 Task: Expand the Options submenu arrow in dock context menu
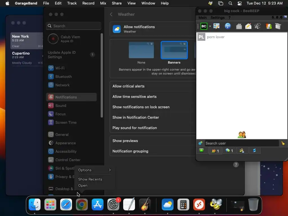coord(110,170)
